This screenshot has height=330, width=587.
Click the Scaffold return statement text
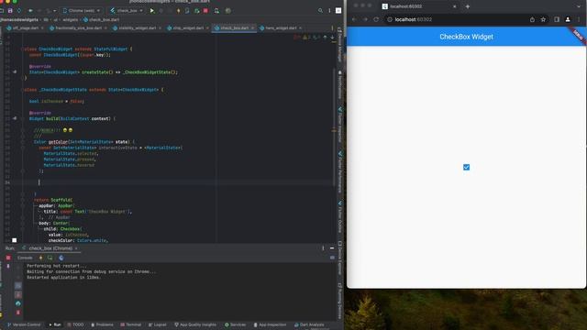(x=53, y=200)
